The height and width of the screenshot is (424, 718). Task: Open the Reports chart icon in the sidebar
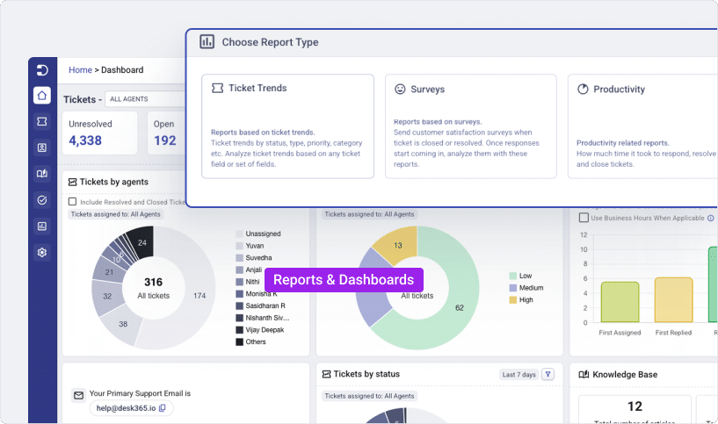[42, 226]
